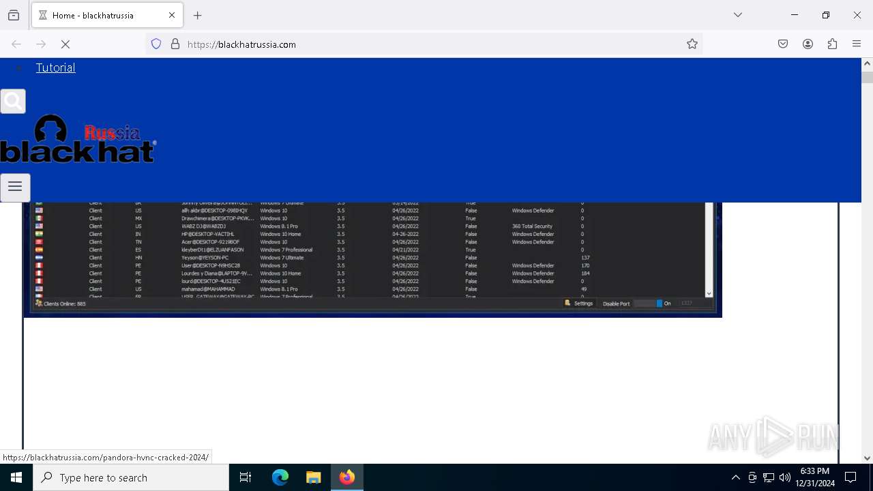This screenshot has height=491, width=873.
Task: Bookmark this page with the star icon
Action: (692, 44)
